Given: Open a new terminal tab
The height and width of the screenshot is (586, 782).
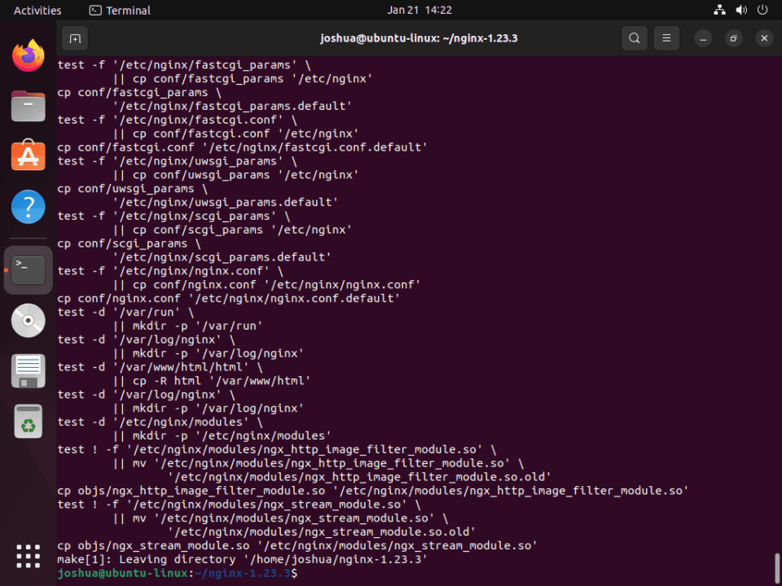Looking at the screenshot, I should [x=75, y=38].
